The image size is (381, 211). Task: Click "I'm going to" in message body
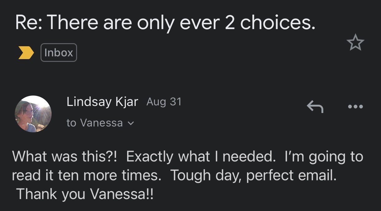click(324, 157)
